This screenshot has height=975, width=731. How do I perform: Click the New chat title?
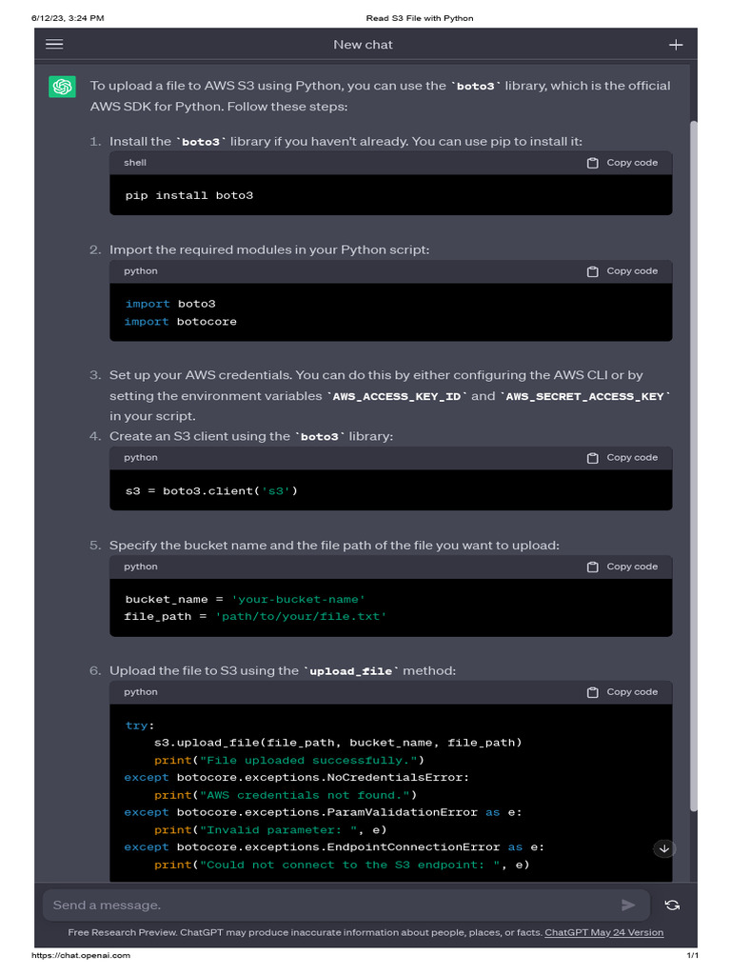tap(363, 45)
